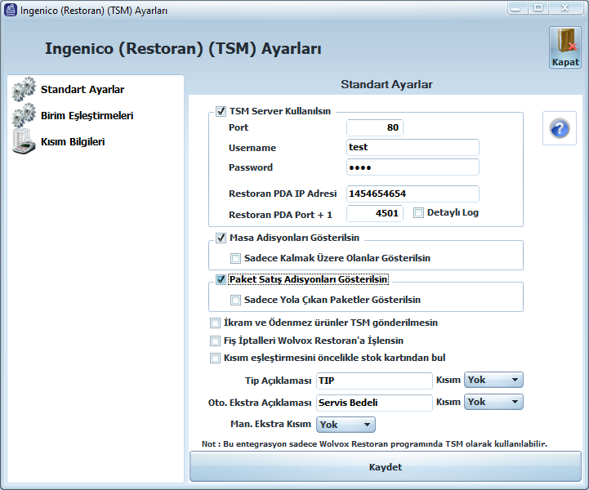The width and height of the screenshot is (589, 490).
Task: Click the Restoran PDA IP Adresi field
Action: [413, 194]
